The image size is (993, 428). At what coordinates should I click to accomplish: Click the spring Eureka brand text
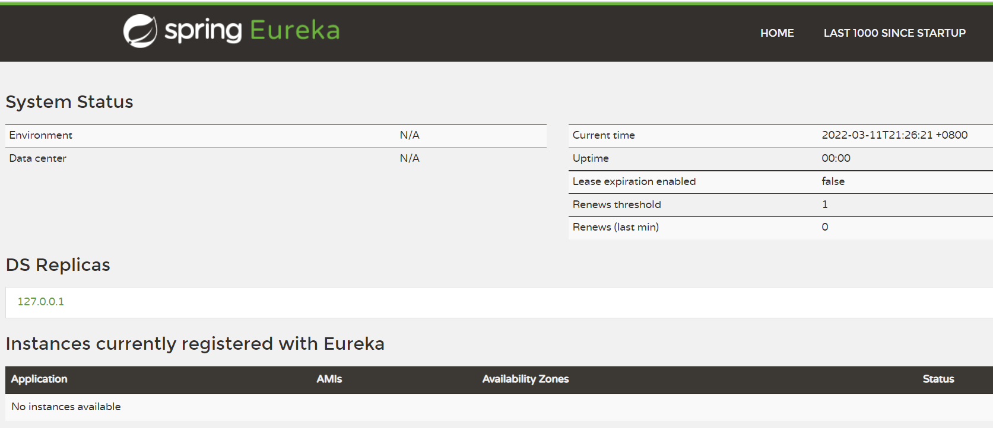[252, 31]
